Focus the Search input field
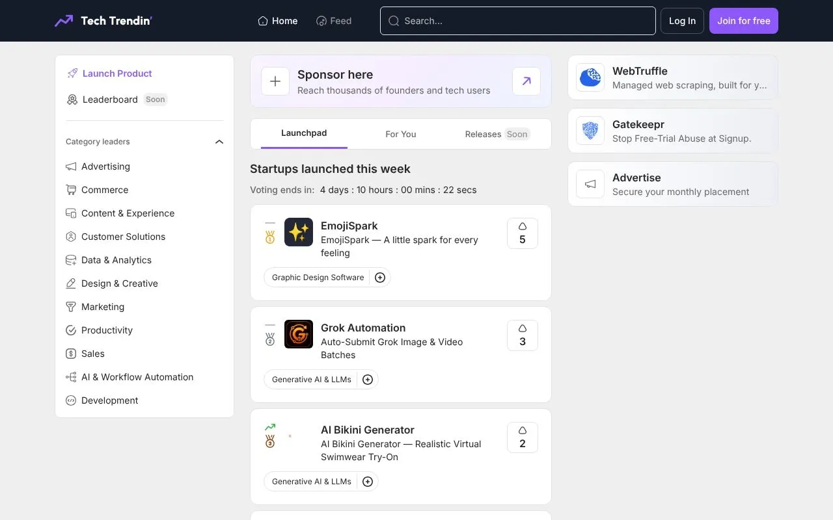The image size is (833, 520). click(x=518, y=21)
